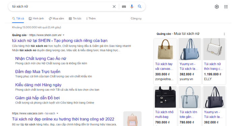Switch to Tin tức tab
Viewport: 236px width, 126px height.
(x=75, y=18)
